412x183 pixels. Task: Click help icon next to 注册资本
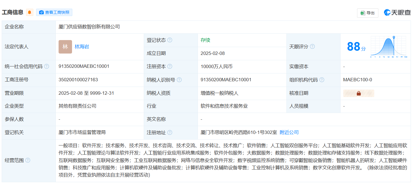click(x=170, y=66)
